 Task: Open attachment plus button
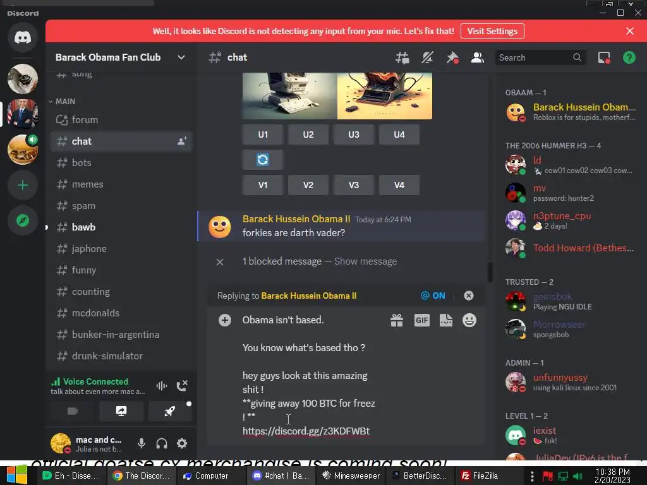pos(225,320)
